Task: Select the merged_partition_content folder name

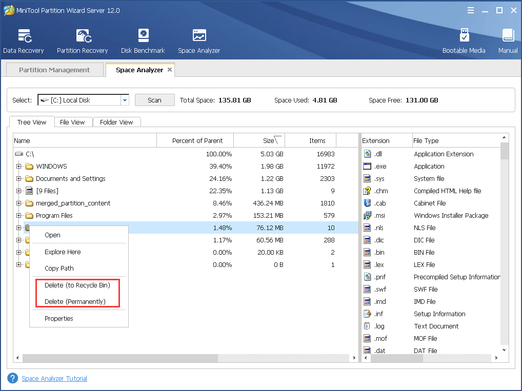Action: pyautogui.click(x=73, y=203)
